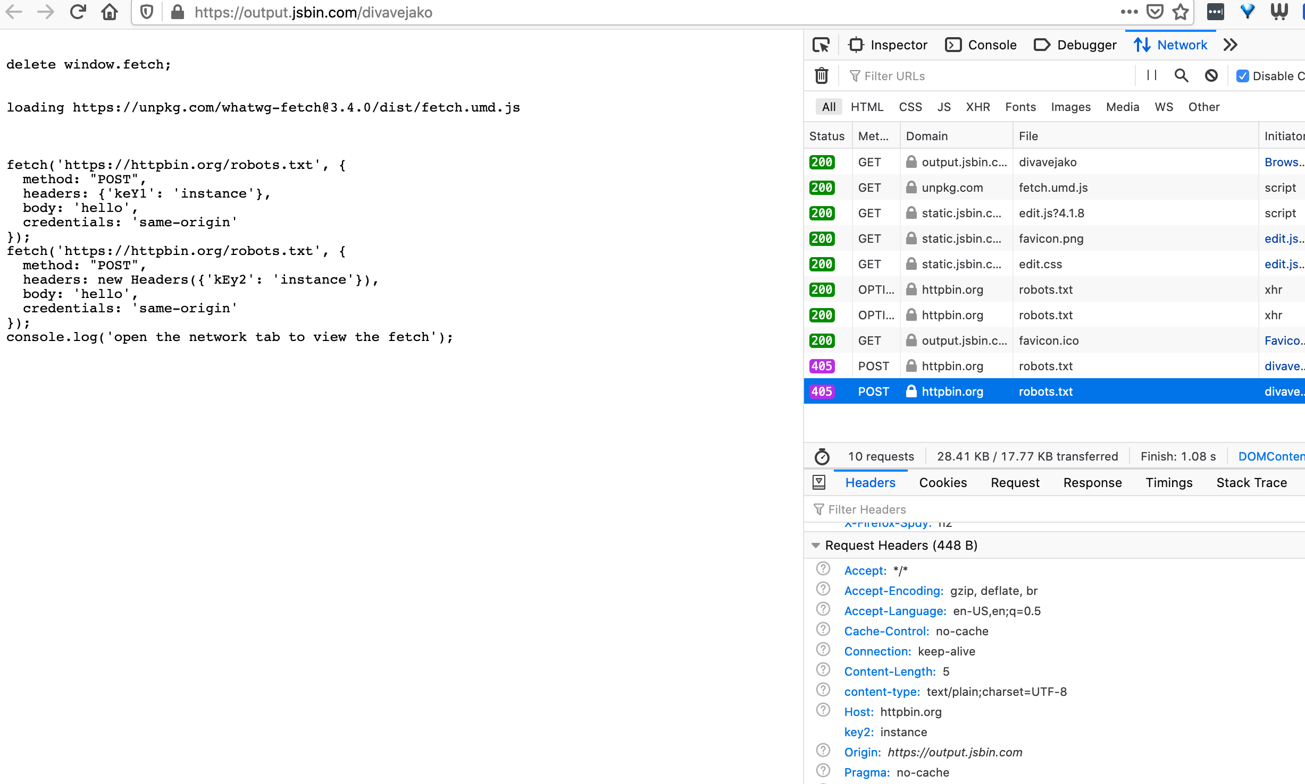Bookmark this page via the star icon
The image size is (1305, 784).
click(1182, 12)
